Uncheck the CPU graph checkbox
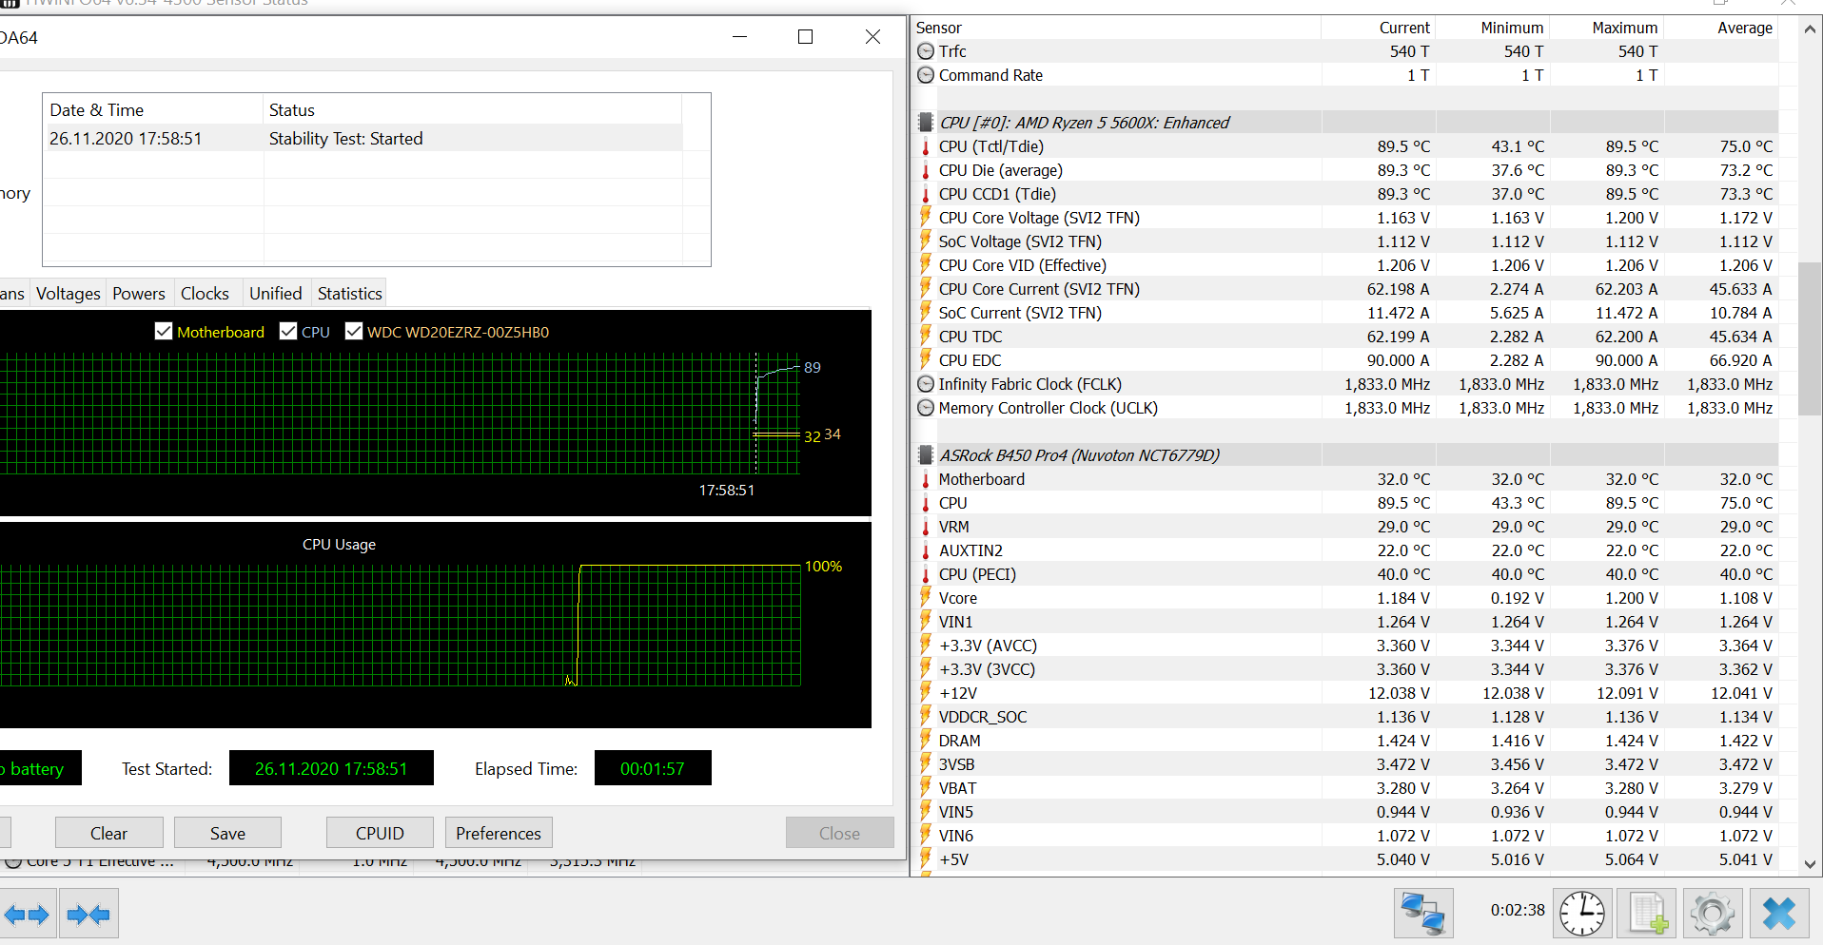Screen dimensions: 1823x945 tap(288, 331)
